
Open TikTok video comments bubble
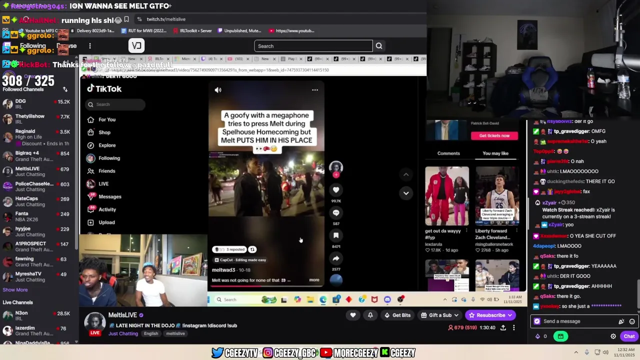coord(336,213)
